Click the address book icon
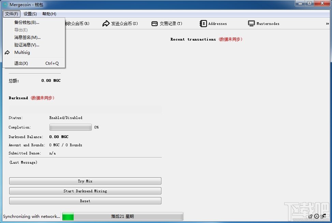This screenshot has width=332, height=223. (x=203, y=24)
